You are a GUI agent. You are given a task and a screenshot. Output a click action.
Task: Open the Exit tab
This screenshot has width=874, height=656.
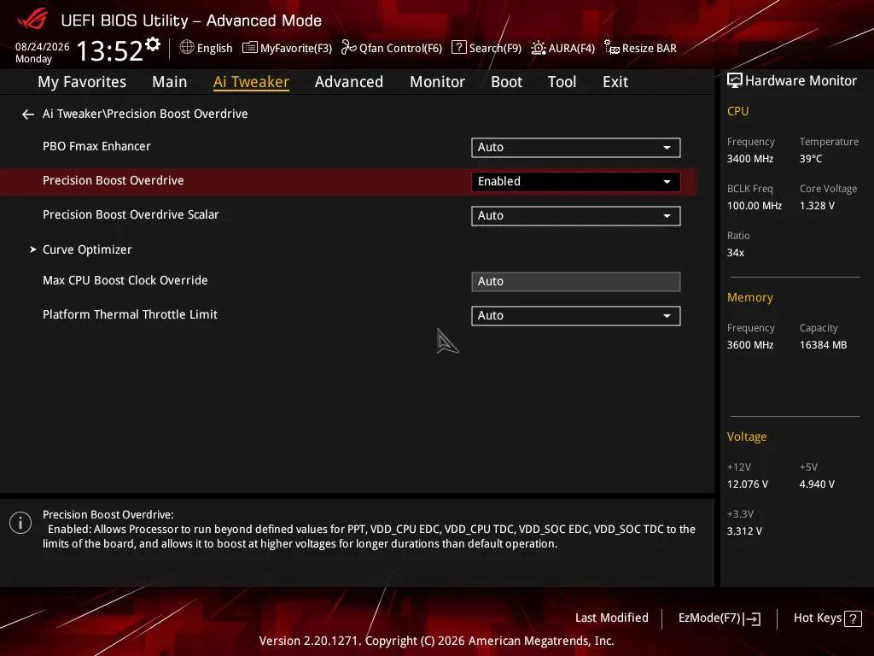[x=615, y=82]
